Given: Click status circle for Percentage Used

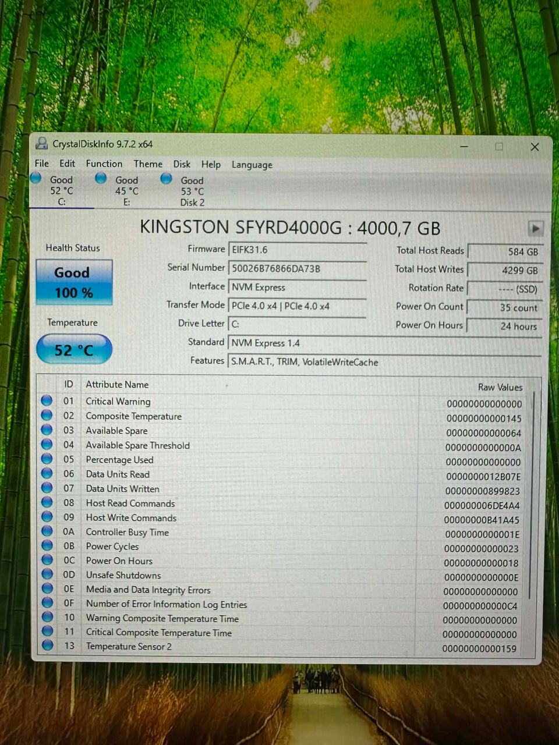Looking at the screenshot, I should 47,459.
